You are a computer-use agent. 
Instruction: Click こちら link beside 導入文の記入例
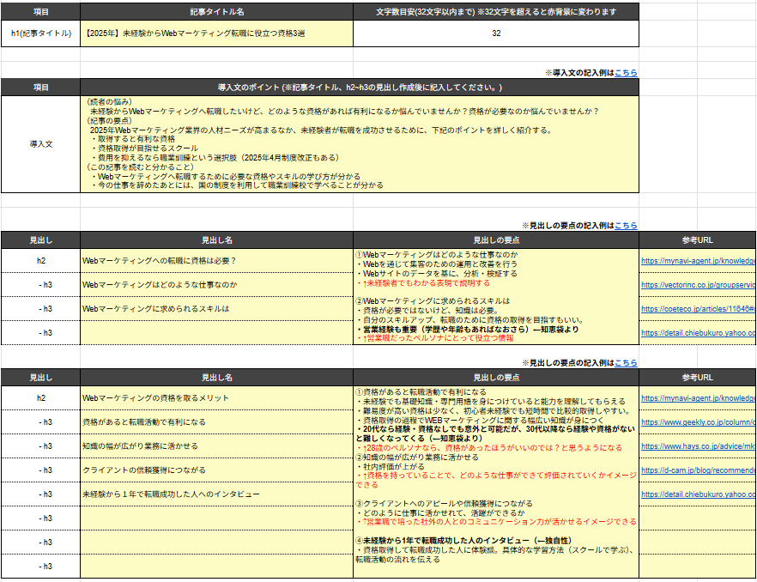(626, 73)
